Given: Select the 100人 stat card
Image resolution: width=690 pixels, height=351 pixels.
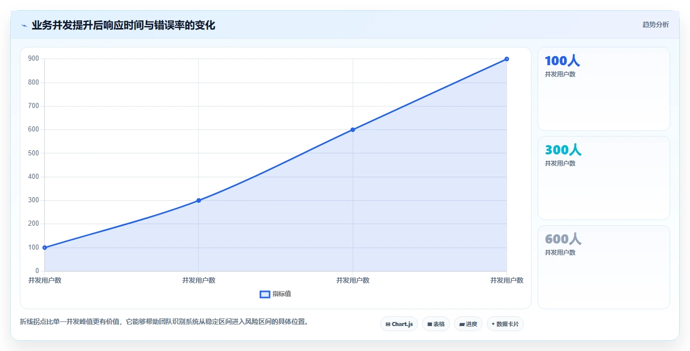Looking at the screenshot, I should tap(604, 89).
